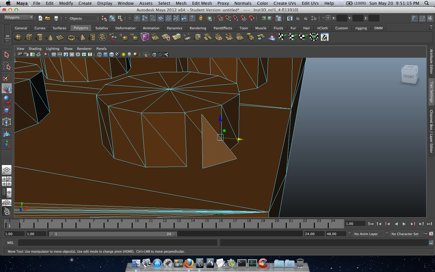Pick the Scale tool in the toolbox

(x=7, y=111)
